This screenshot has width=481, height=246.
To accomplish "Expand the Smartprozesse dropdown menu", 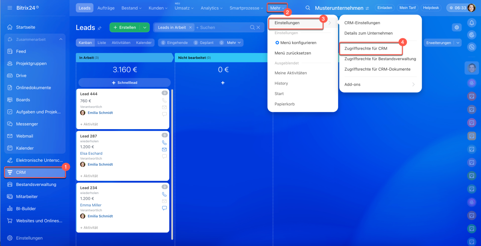I will [247, 8].
